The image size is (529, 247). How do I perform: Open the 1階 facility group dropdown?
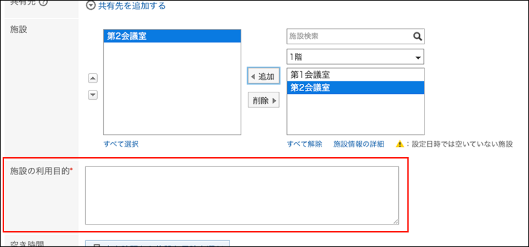pos(355,57)
